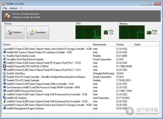Click icon of PCI Express Root Port 1 - 1C10
163x119 pixels.
[x=4, y=63]
